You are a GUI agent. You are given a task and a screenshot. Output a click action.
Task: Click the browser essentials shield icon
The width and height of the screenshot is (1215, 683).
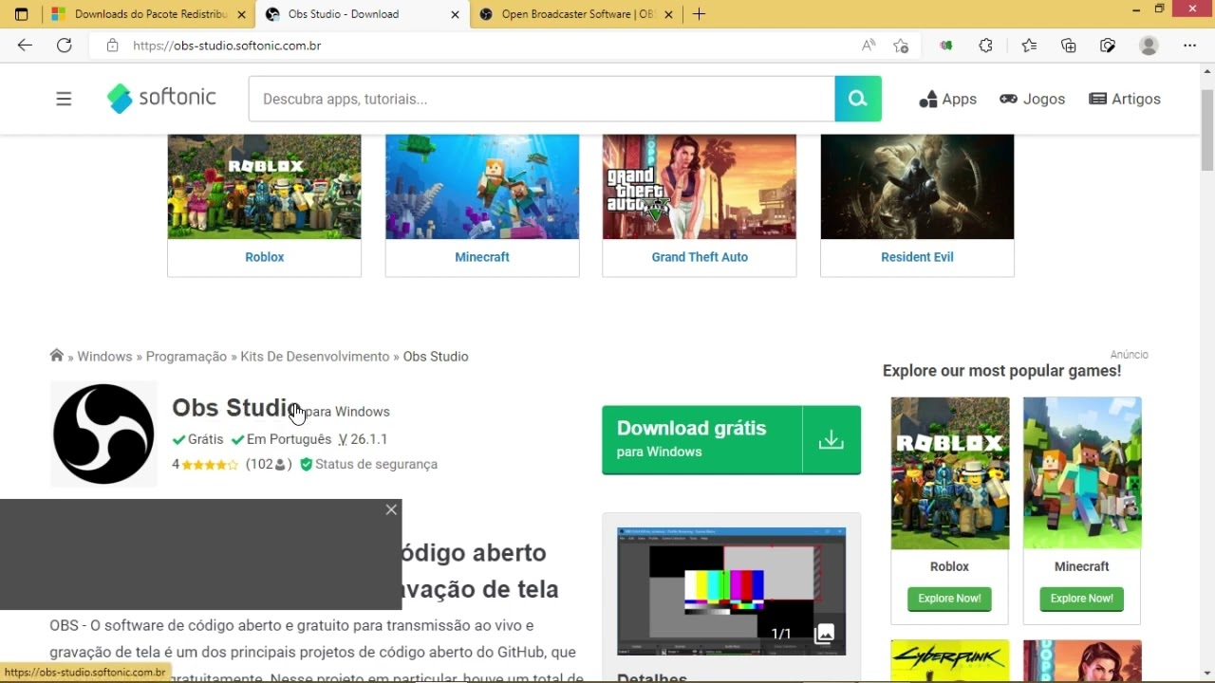click(1108, 46)
